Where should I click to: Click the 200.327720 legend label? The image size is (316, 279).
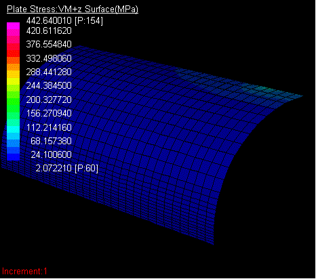coord(49,100)
